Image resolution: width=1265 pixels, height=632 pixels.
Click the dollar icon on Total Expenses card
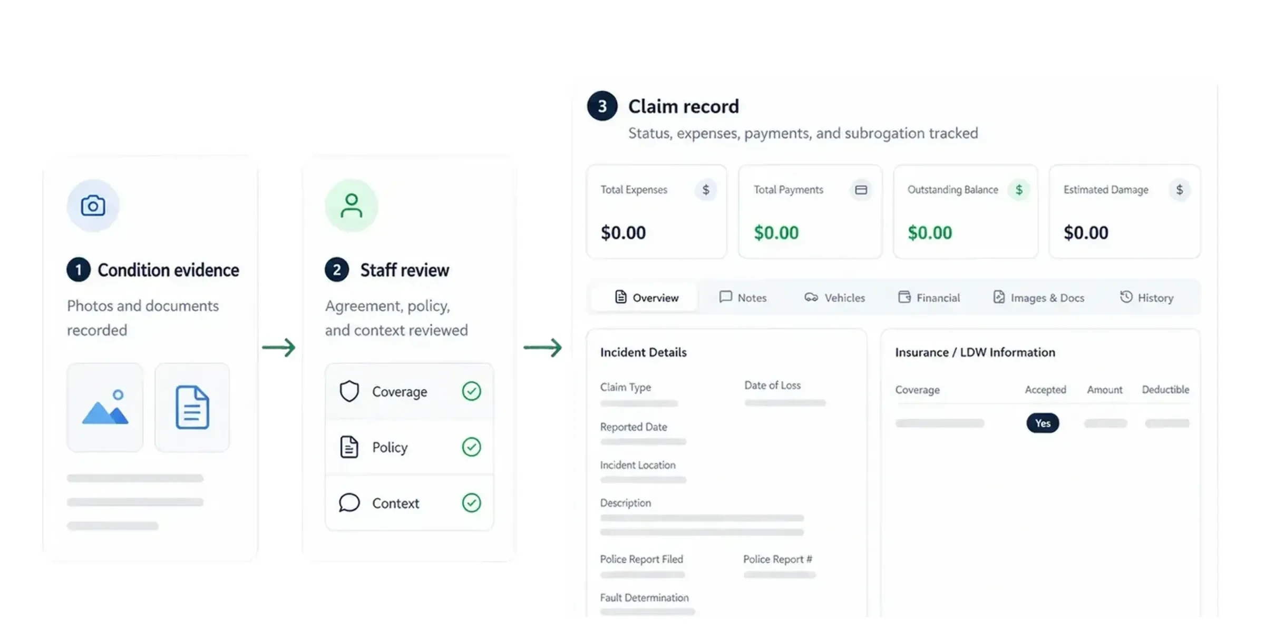tap(706, 190)
